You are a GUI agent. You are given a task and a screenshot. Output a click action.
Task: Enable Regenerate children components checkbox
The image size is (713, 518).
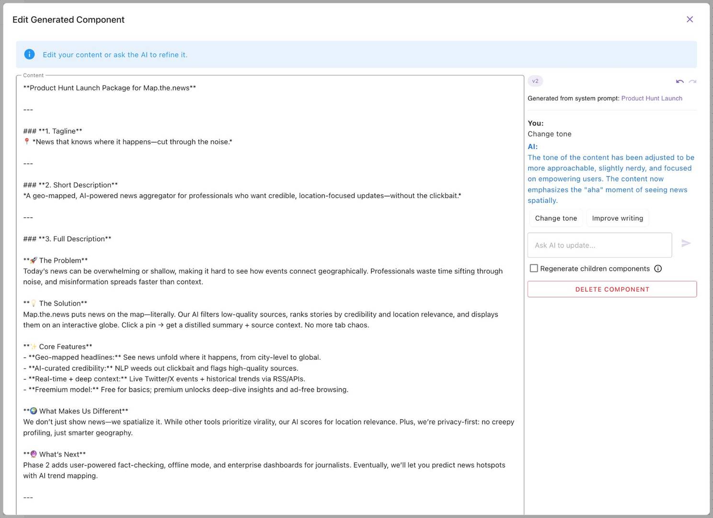point(534,269)
